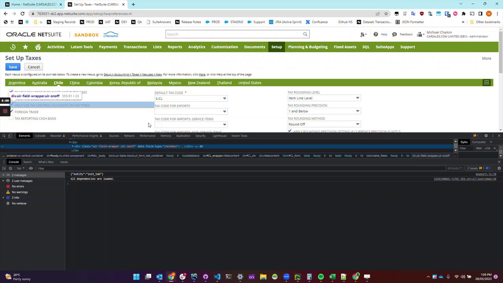Screen dimensions: 503x283
Task: Open the Recent Records clock icon
Action: pos(13,47)
